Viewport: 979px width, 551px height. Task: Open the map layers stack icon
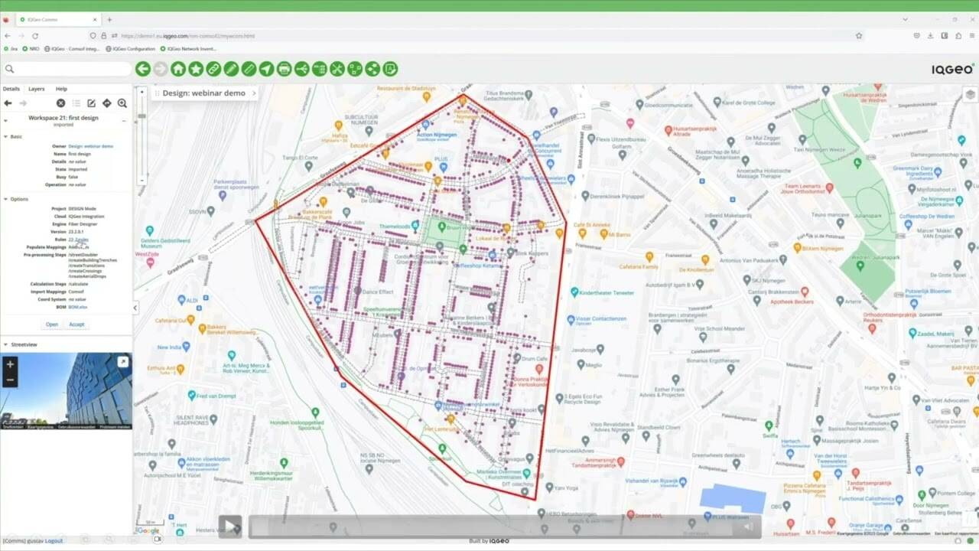pyautogui.click(x=970, y=95)
